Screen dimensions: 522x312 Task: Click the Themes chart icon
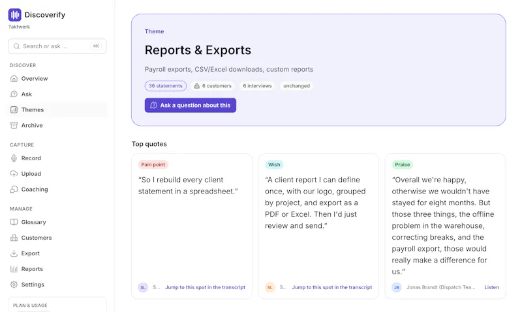[x=14, y=109]
